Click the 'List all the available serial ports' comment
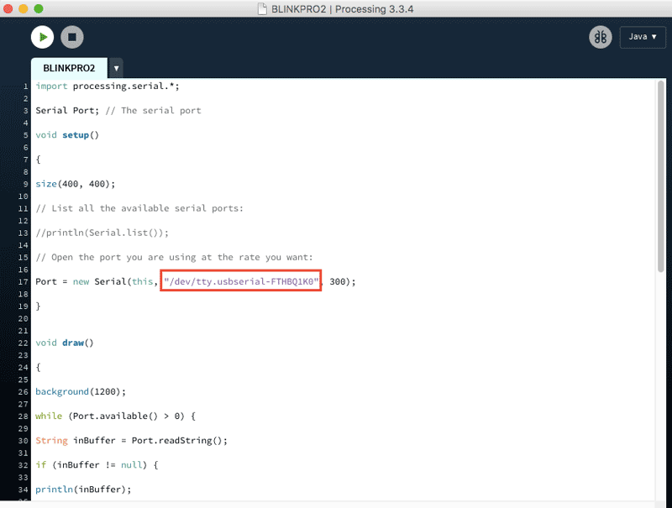 point(139,208)
